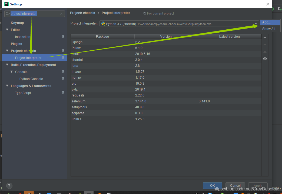Click the upgrade package up-arrow icon
The height and width of the screenshot is (194, 282).
tap(265, 52)
